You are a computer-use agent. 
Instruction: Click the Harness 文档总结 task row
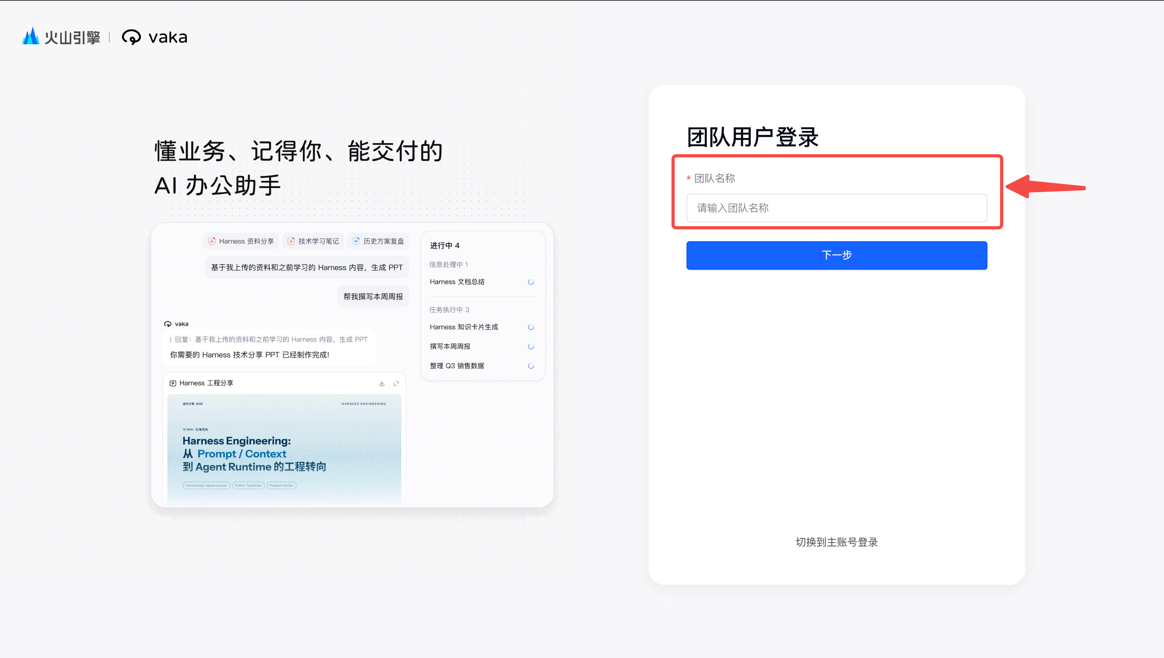(483, 282)
